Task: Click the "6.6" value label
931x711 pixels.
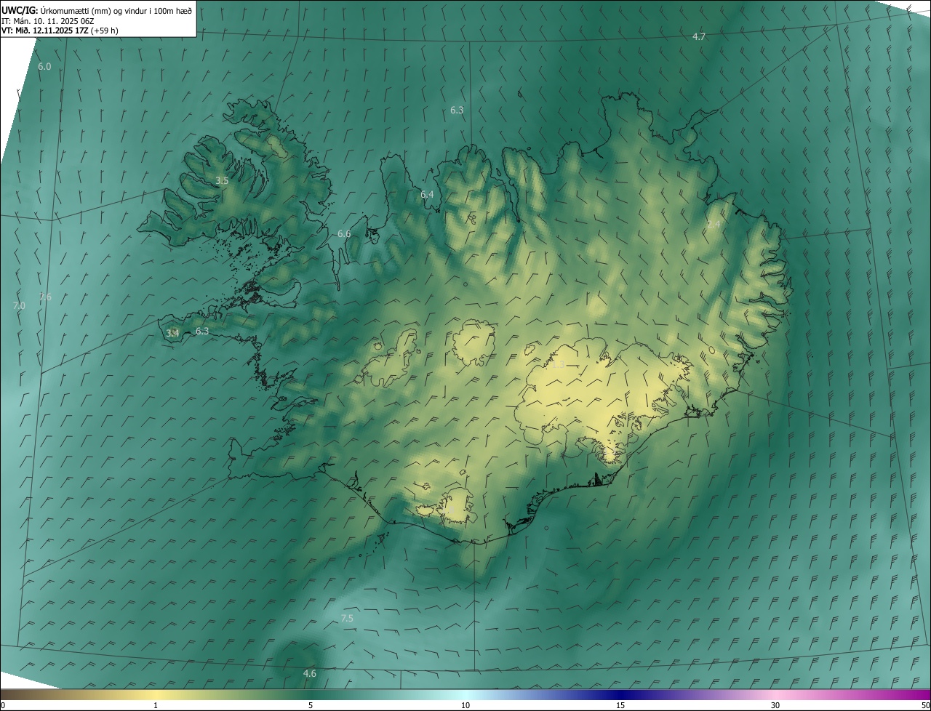Action: (x=344, y=233)
